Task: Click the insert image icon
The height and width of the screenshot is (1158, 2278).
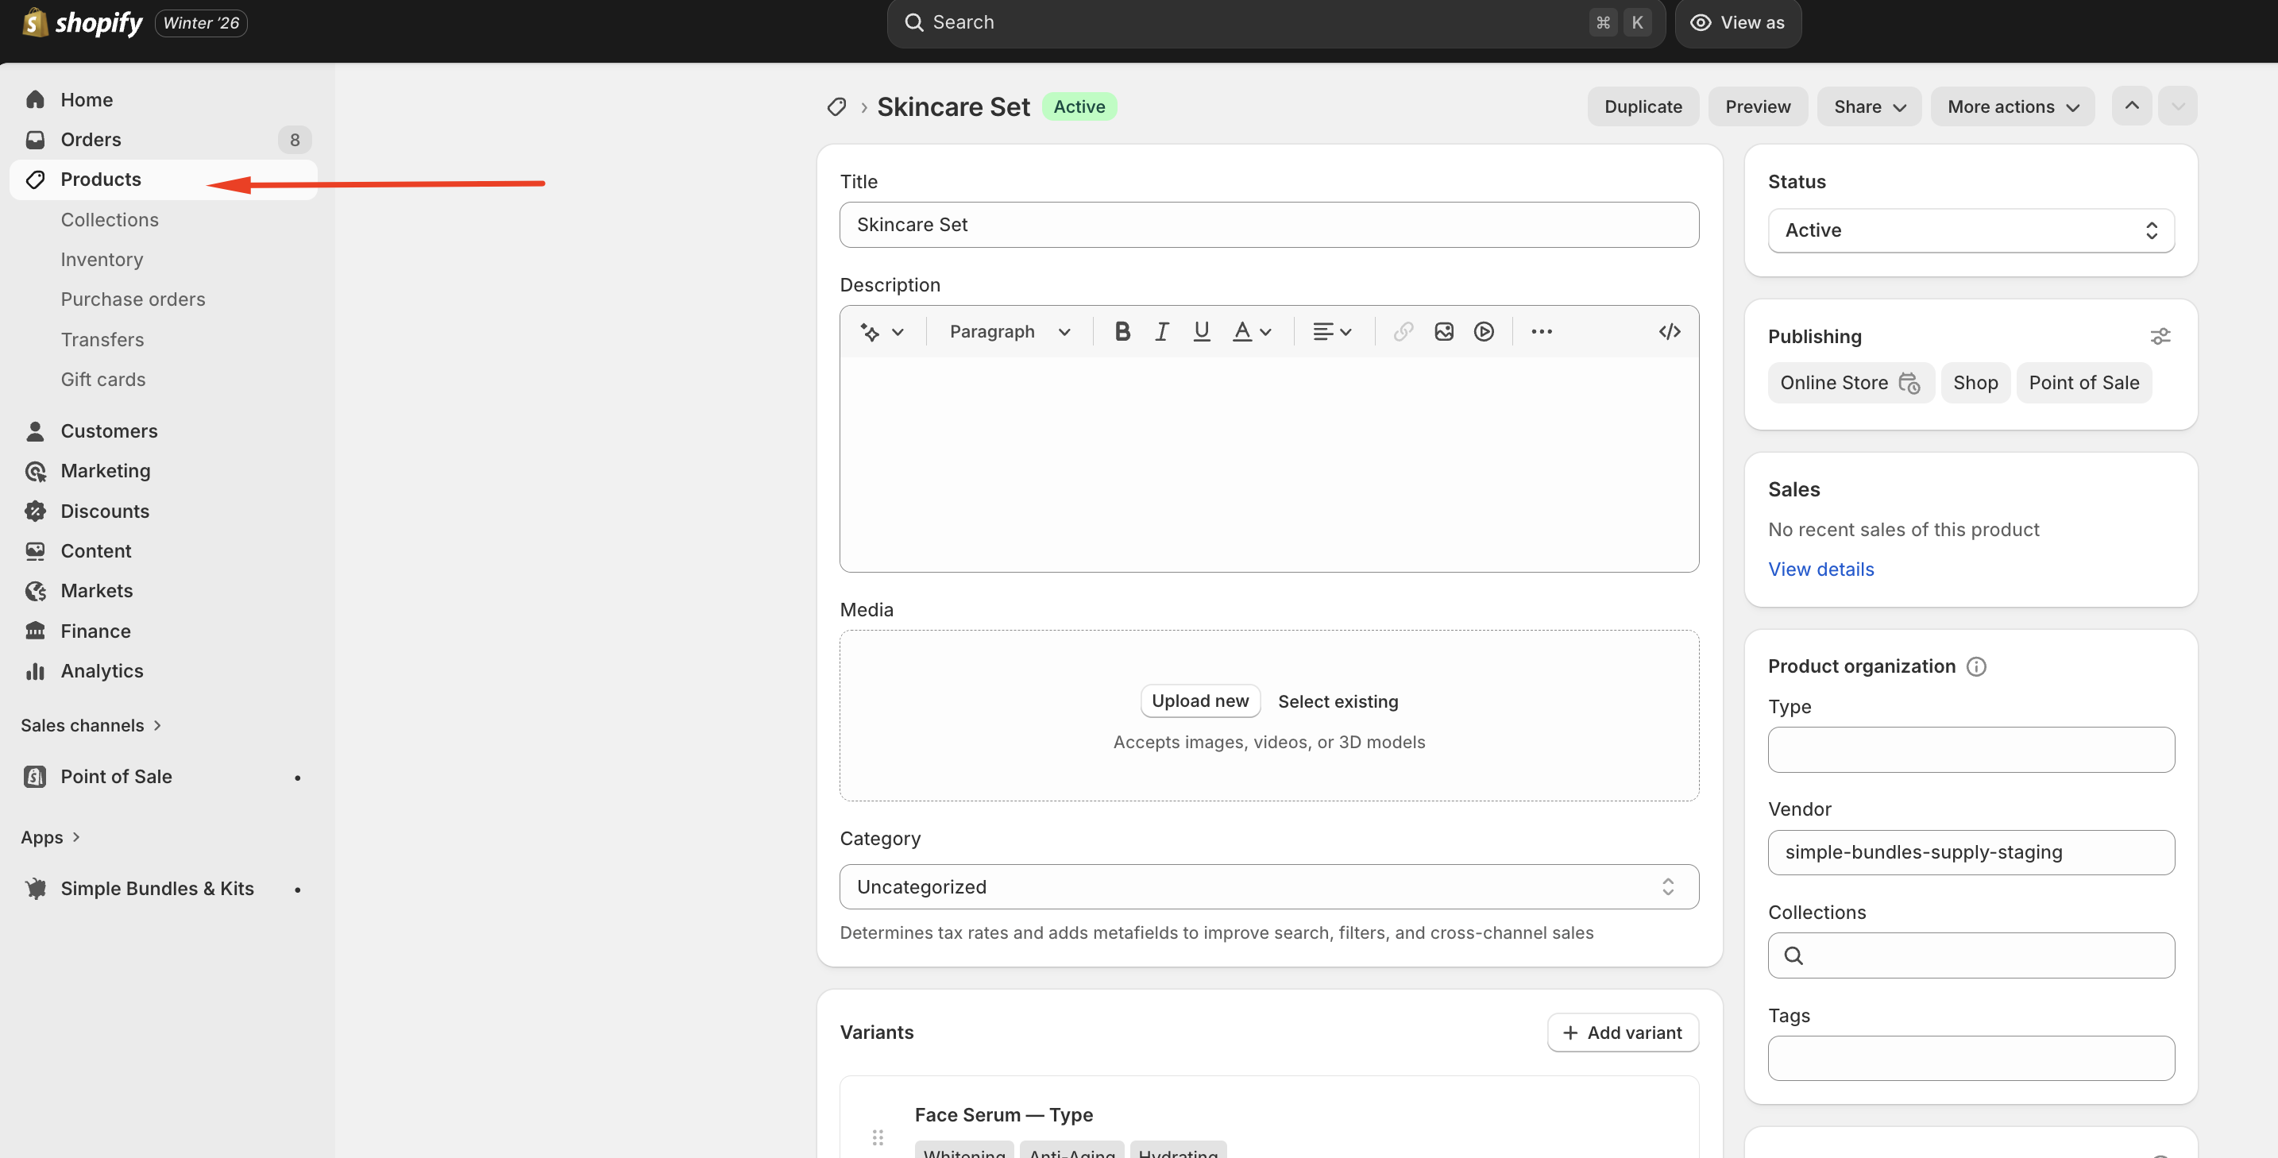Action: (x=1443, y=331)
